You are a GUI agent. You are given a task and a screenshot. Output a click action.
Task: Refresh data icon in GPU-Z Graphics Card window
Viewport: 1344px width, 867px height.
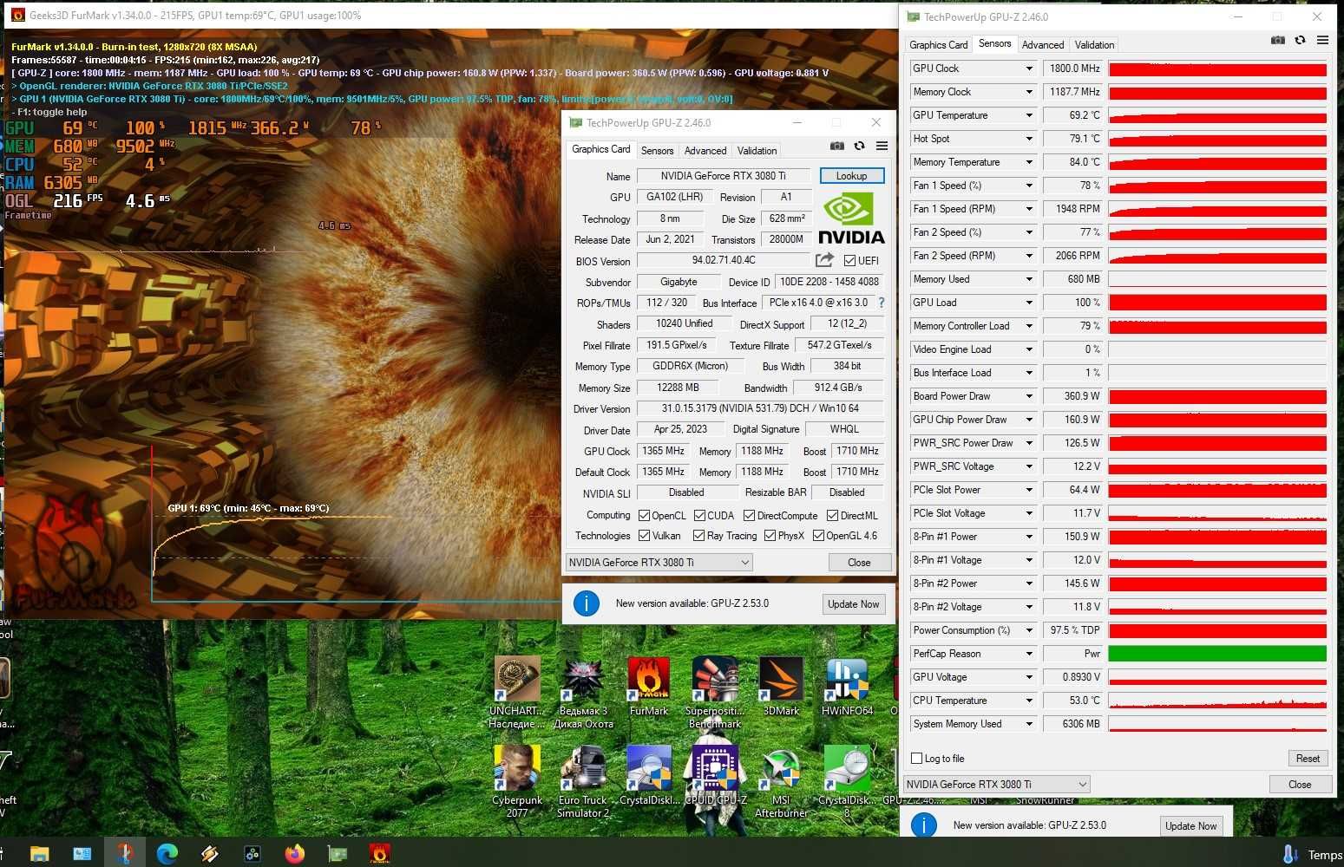tap(859, 147)
